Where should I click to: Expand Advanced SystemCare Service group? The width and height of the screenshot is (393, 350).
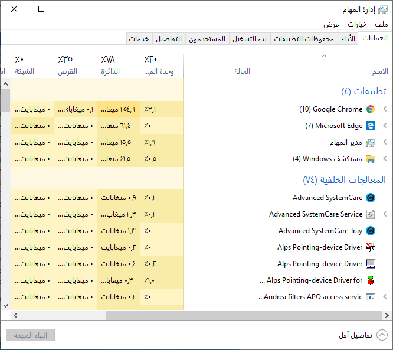[385, 214]
